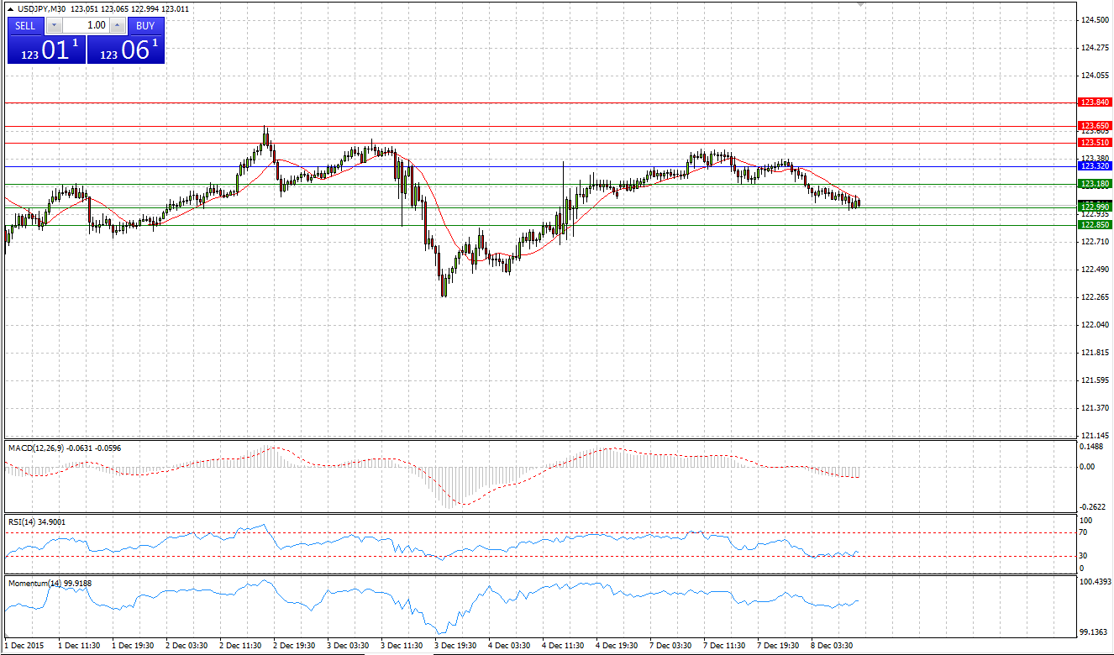Increase trade volume with the up arrow
Viewport: 1114px width, 655px height.
click(x=117, y=25)
